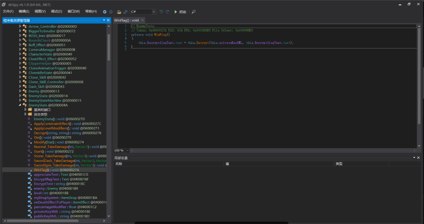Open the 调试(D) menu
Image resolution: width=424 pixels, height=224 pixels.
click(x=56, y=12)
